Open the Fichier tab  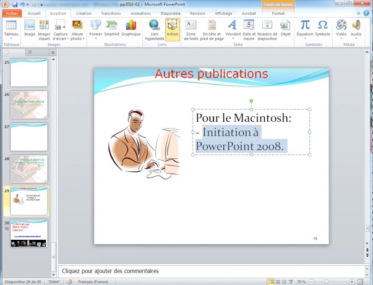pyautogui.click(x=12, y=14)
